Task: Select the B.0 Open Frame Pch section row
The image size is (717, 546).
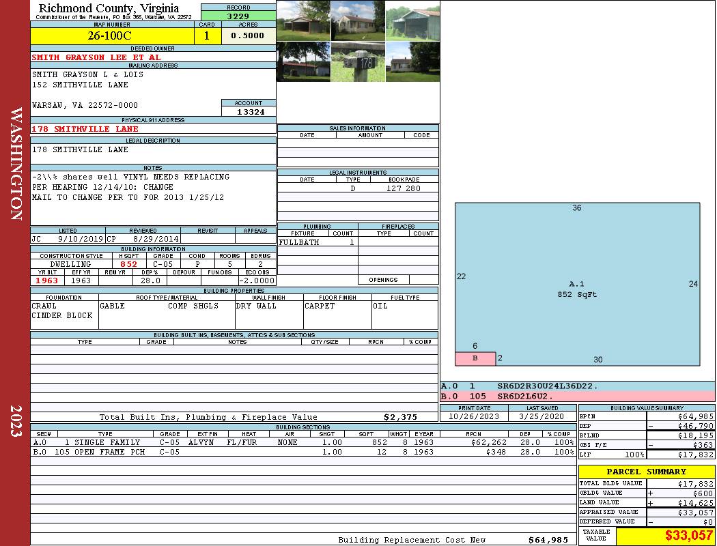Action: [x=303, y=452]
